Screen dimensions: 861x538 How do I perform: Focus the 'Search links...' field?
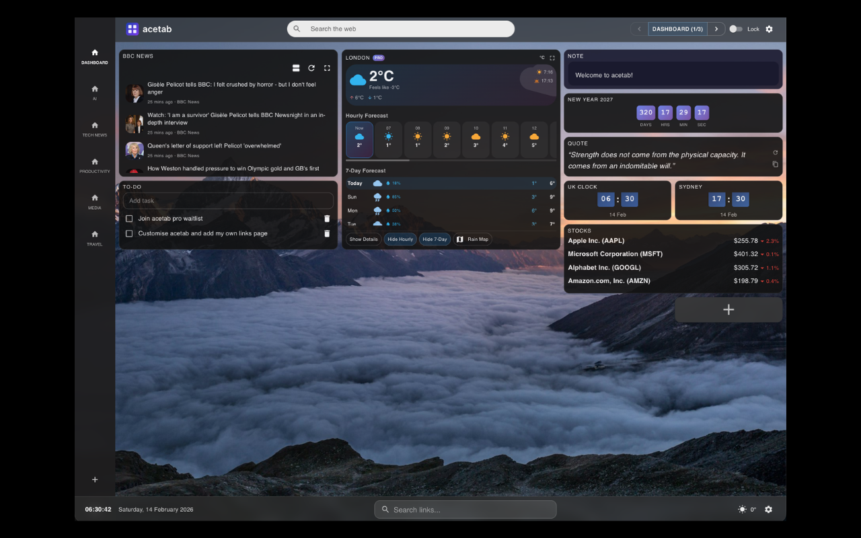tap(465, 509)
